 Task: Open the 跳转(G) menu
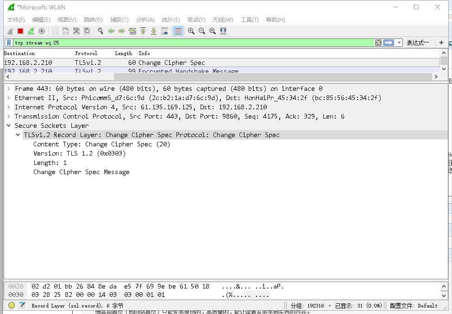point(93,19)
